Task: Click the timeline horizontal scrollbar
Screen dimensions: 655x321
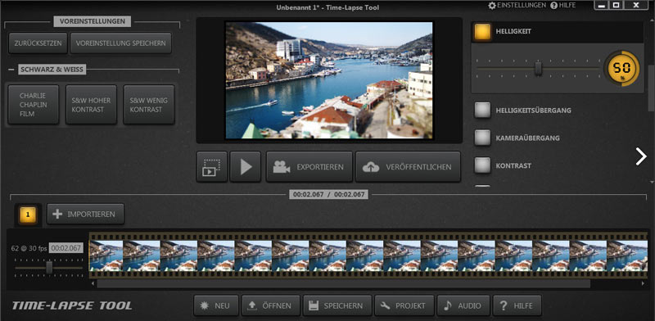Action: pyautogui.click(x=343, y=284)
